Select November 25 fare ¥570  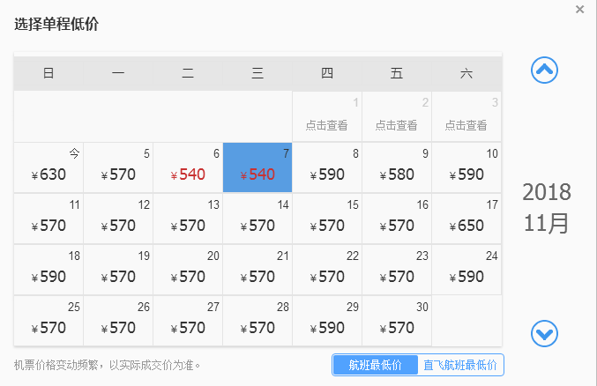click(x=49, y=321)
